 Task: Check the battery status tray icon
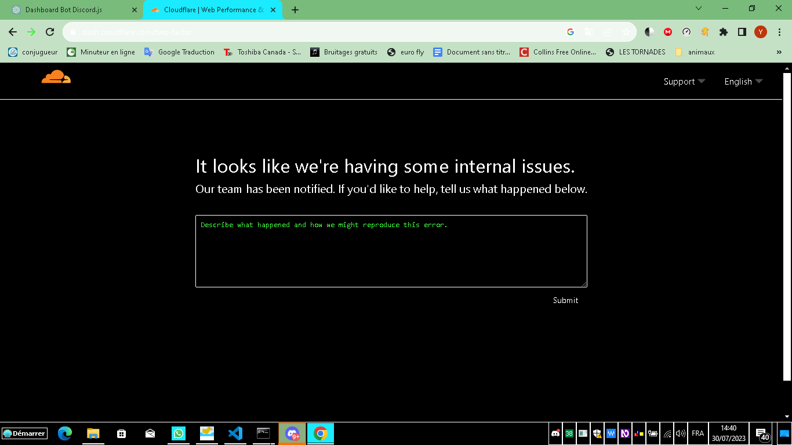[653, 433]
